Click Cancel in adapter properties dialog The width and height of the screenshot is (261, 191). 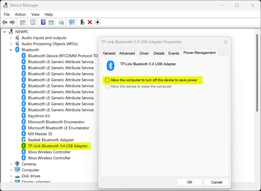[x=217, y=182]
